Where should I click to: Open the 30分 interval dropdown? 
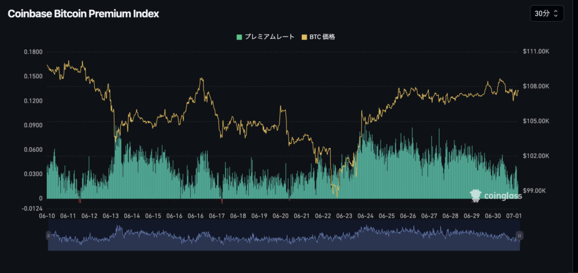tap(546, 14)
